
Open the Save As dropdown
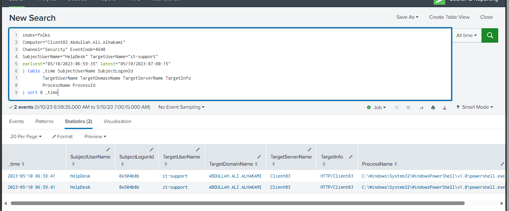[x=407, y=17]
